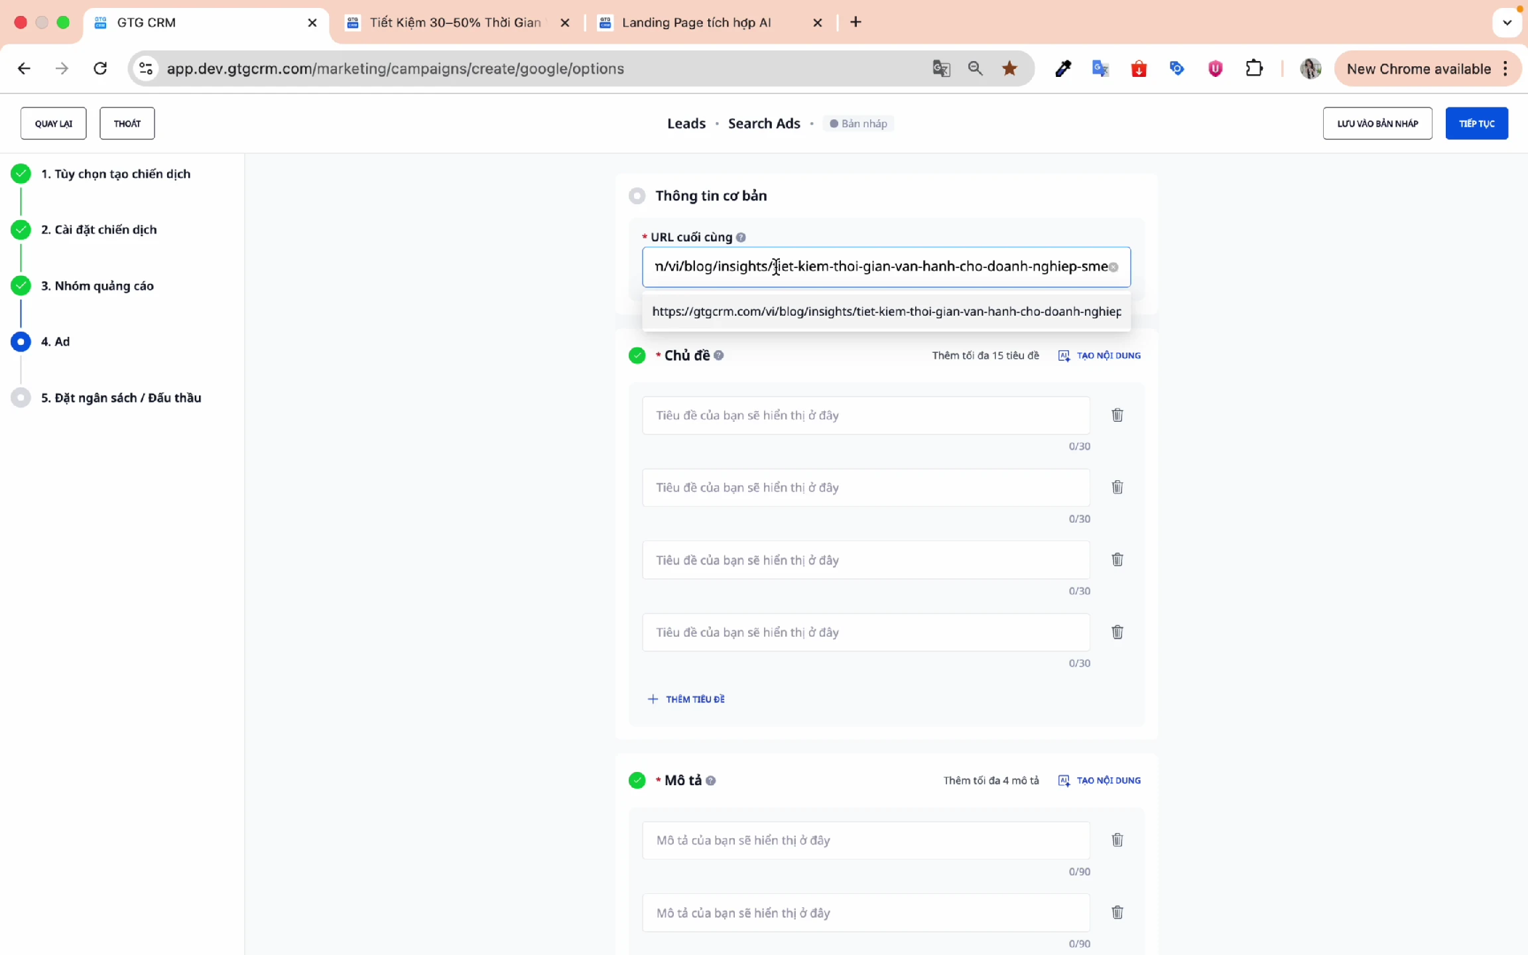Click the TIẾP TỤC button
The image size is (1528, 955).
point(1476,123)
